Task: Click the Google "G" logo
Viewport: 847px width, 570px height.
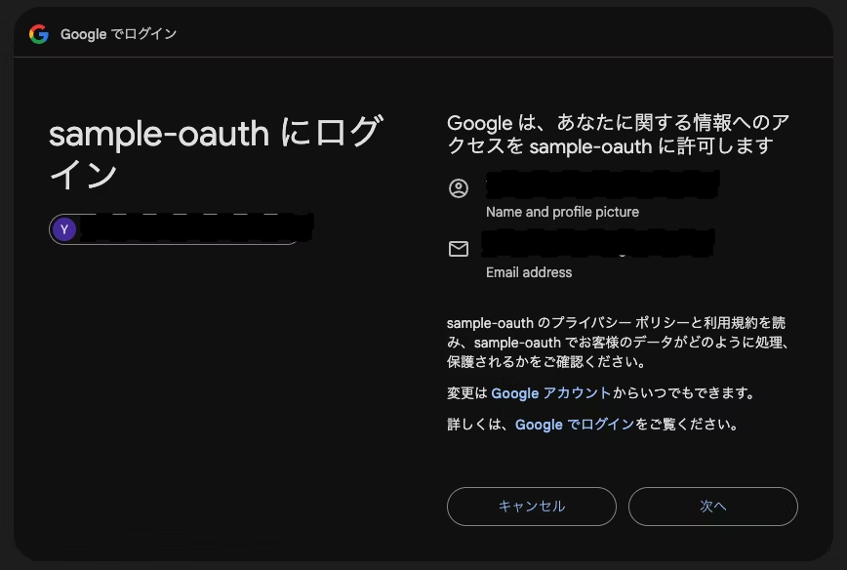Action: pos(38,33)
